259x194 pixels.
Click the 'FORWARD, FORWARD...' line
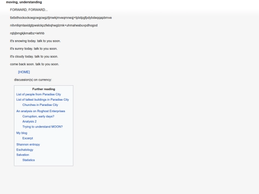(x=29, y=10)
